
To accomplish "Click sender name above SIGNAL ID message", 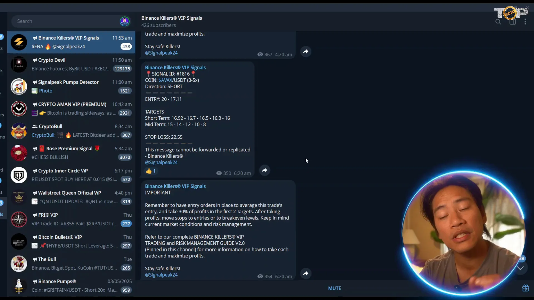I will pos(175,67).
